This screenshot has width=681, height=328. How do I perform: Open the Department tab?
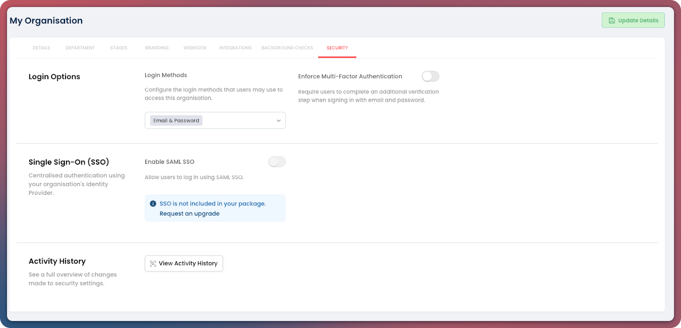pos(80,48)
